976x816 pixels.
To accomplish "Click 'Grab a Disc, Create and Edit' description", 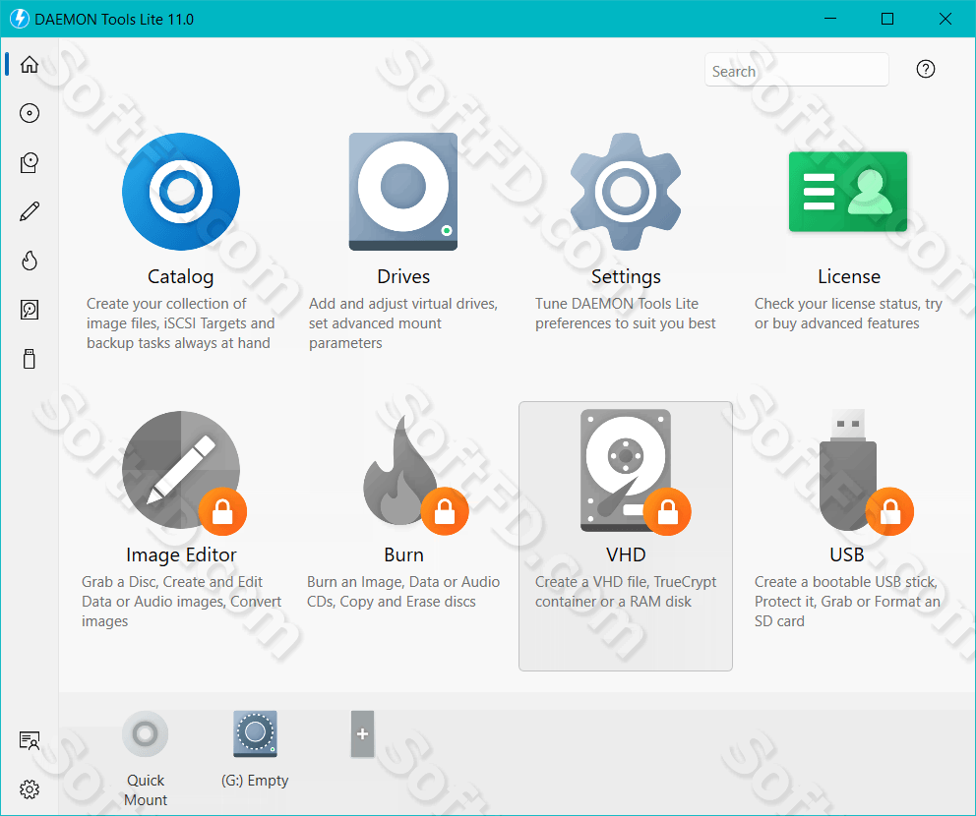I will (181, 602).
